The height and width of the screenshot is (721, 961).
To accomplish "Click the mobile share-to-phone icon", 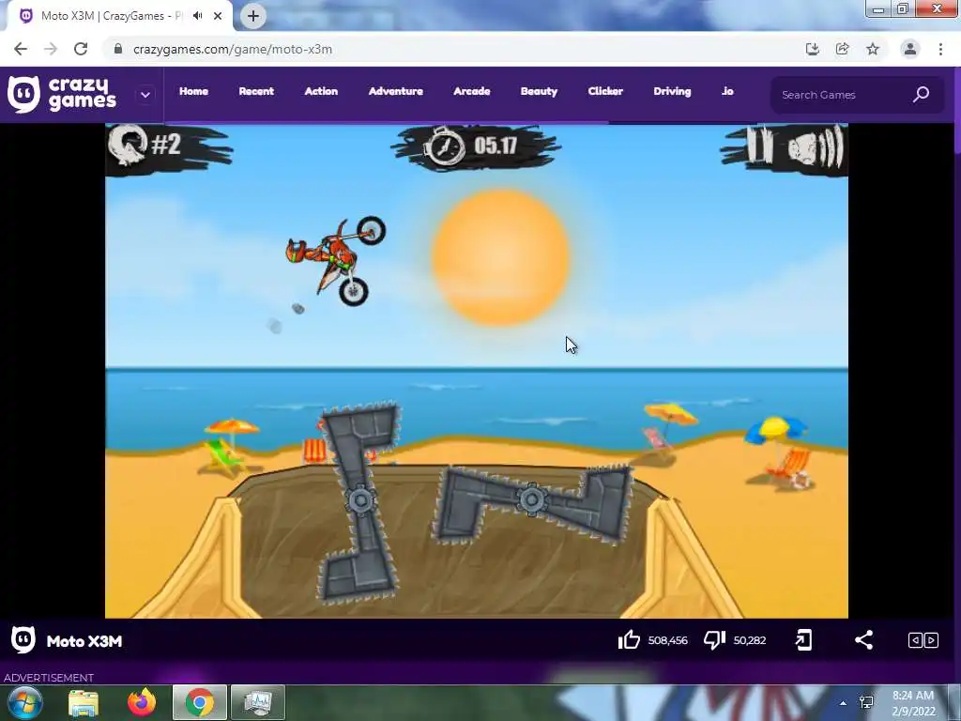I will [803, 640].
